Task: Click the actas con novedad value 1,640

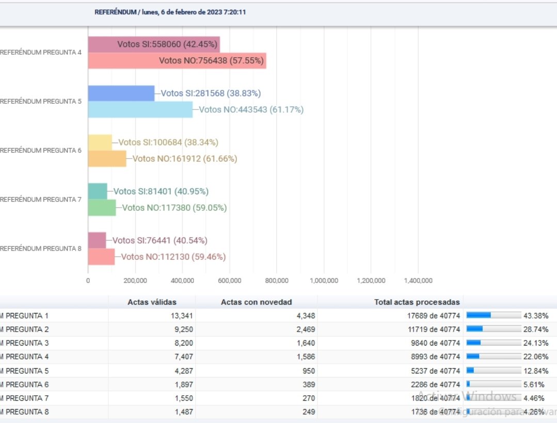Action: (x=306, y=343)
